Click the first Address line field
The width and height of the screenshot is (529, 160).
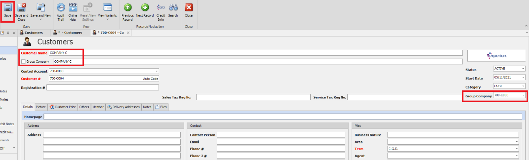click(112, 135)
